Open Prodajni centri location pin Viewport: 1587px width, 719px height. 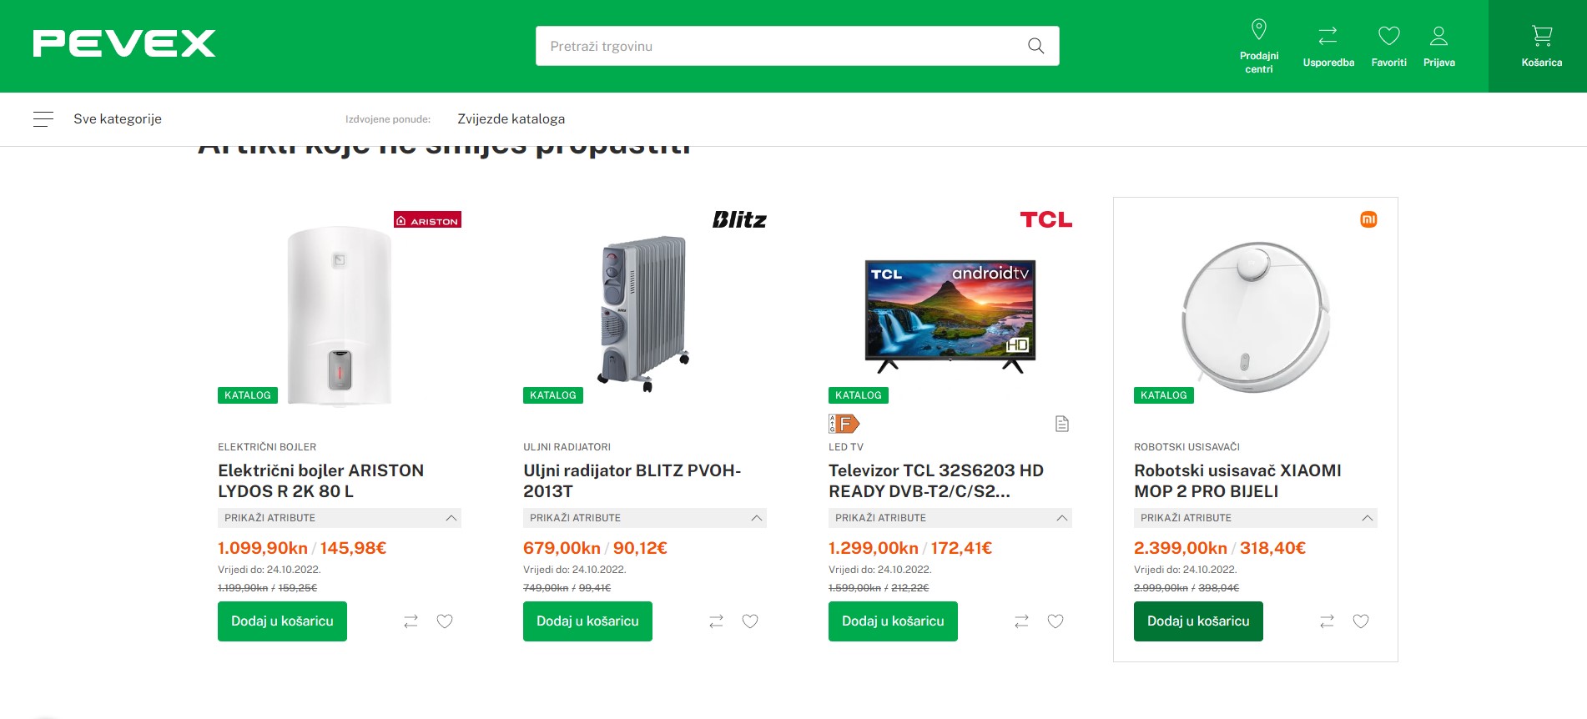click(x=1259, y=45)
